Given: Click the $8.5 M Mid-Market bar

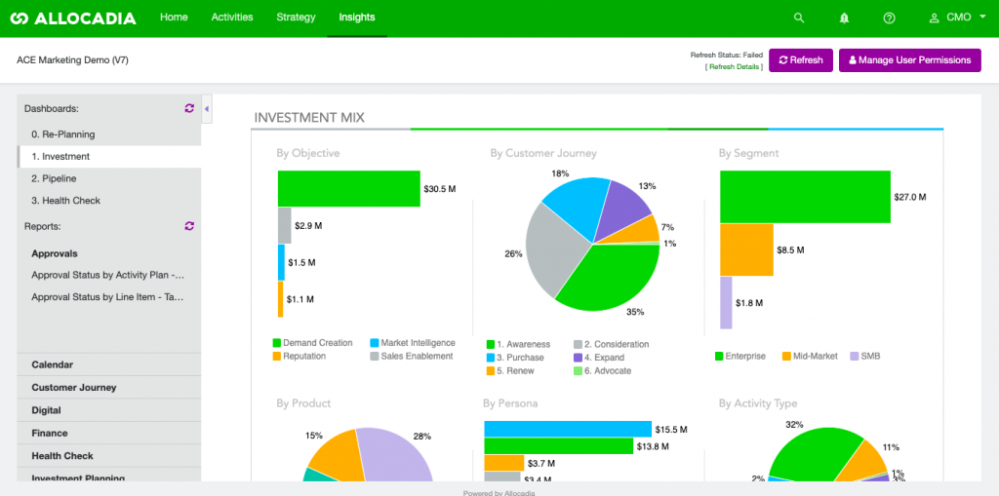Looking at the screenshot, I should [746, 249].
